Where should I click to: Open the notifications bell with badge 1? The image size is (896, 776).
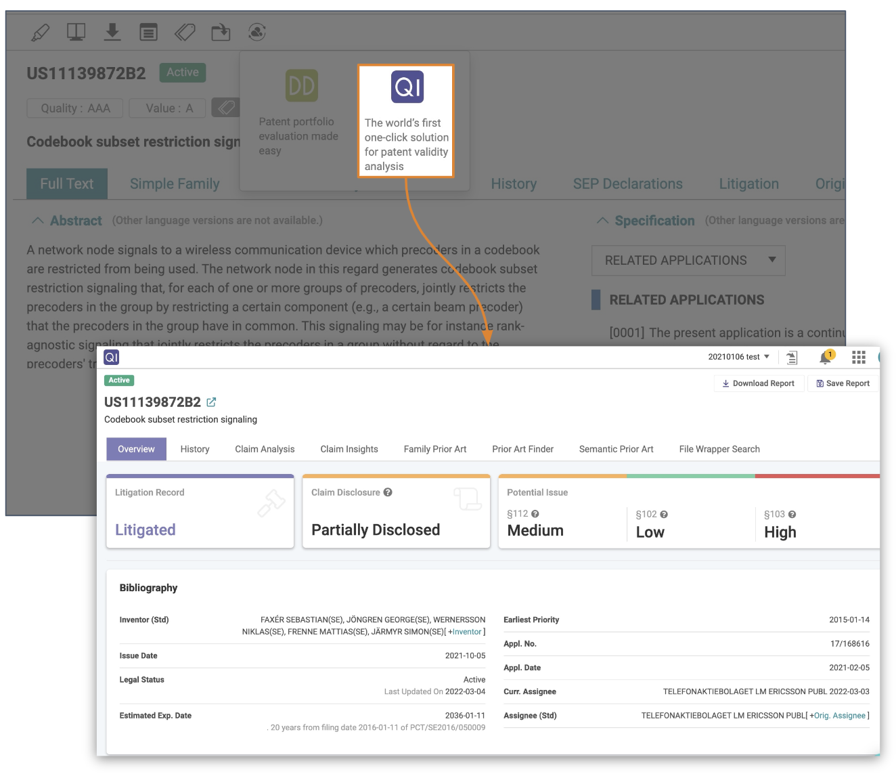(x=826, y=357)
